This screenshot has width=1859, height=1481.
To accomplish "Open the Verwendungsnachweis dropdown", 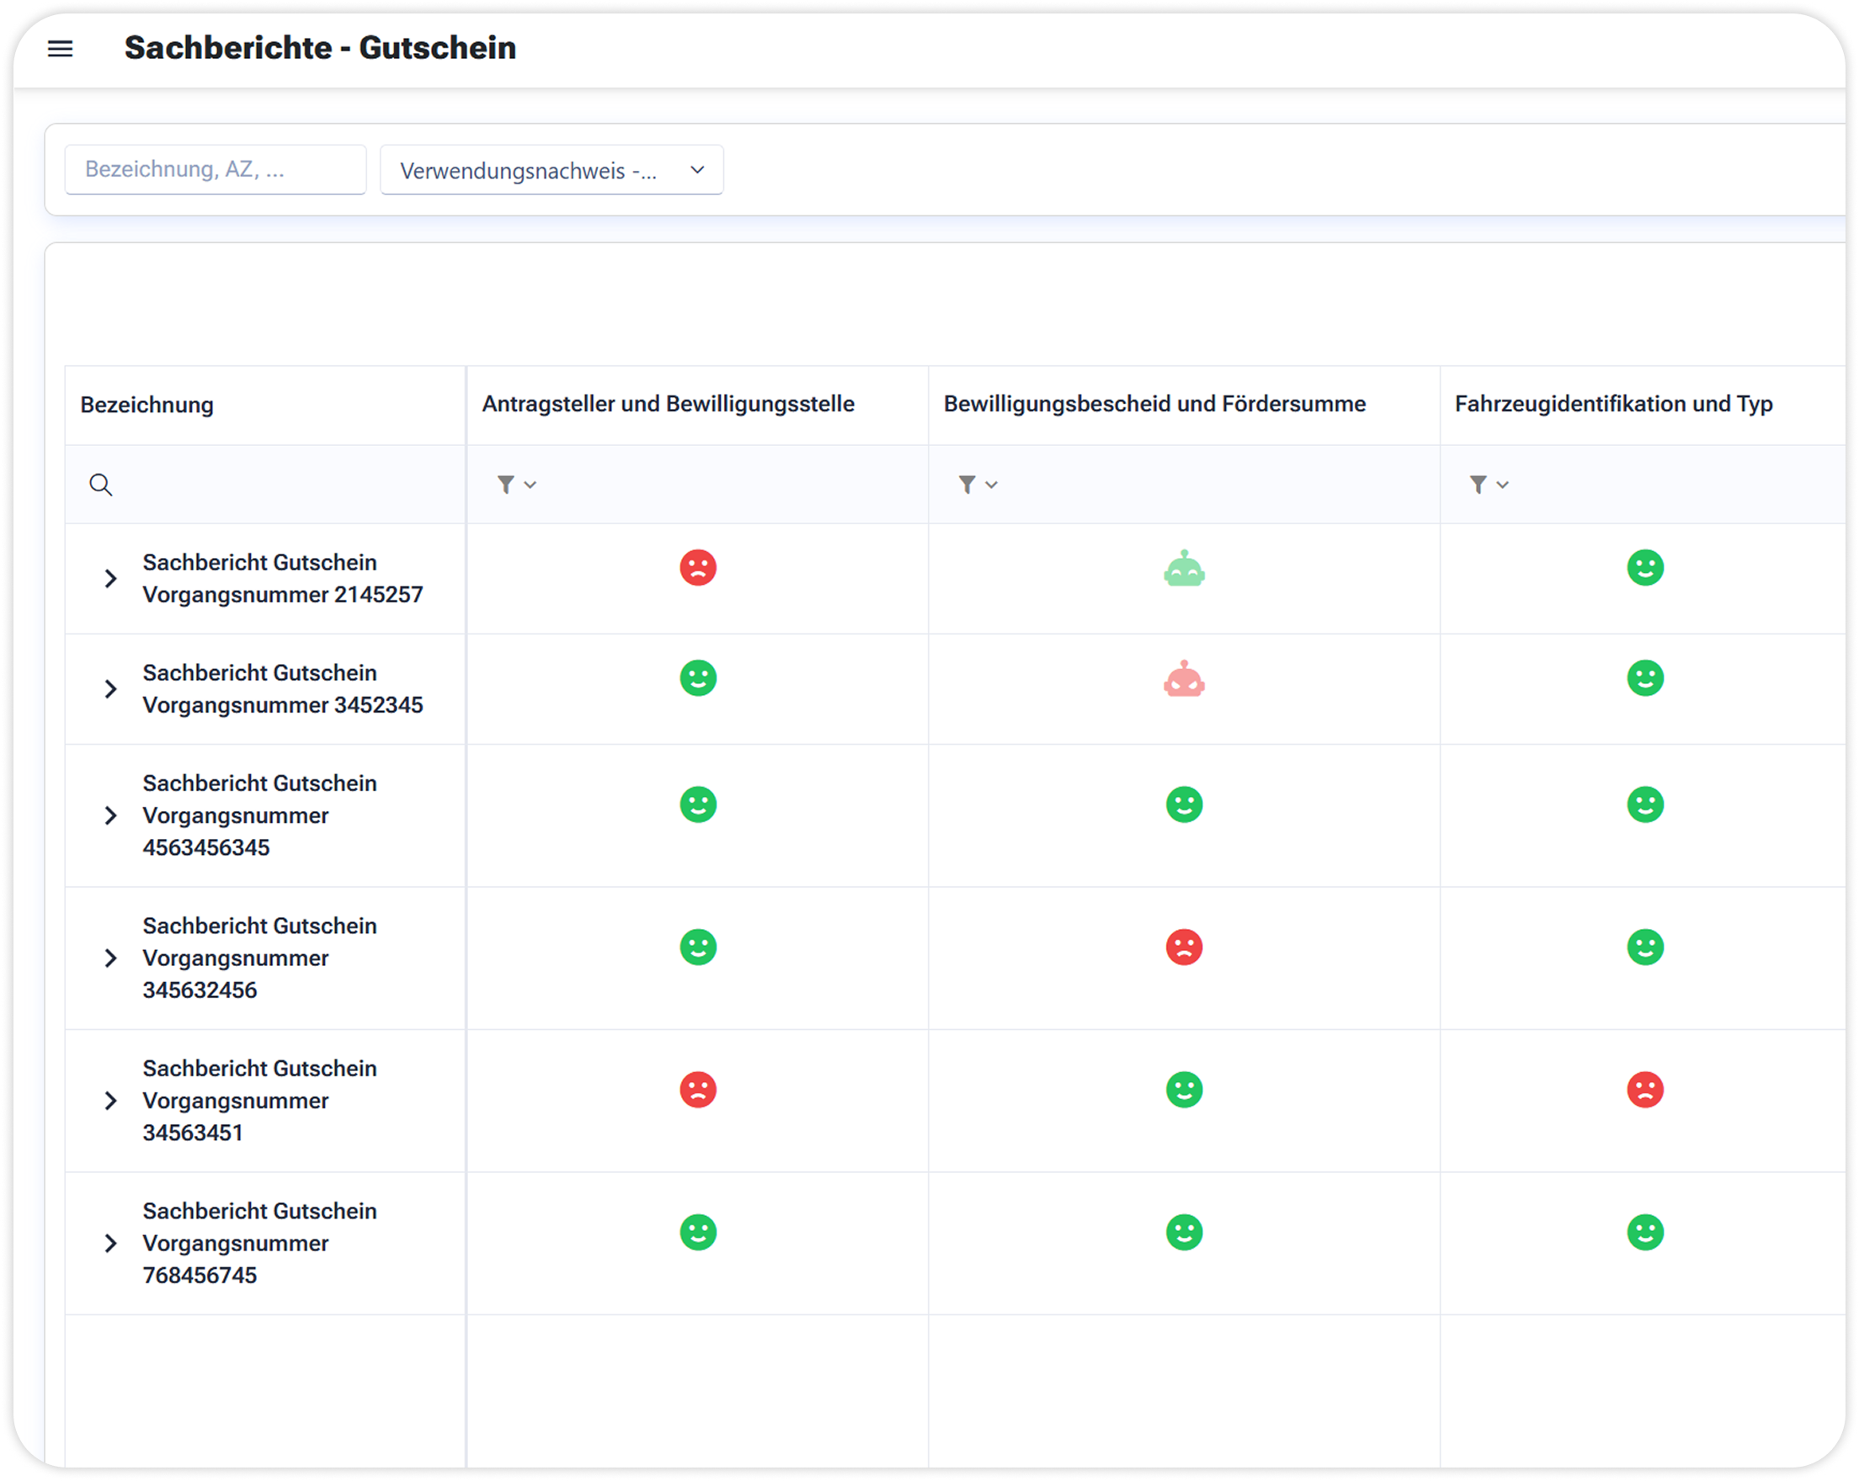I will pos(551,170).
